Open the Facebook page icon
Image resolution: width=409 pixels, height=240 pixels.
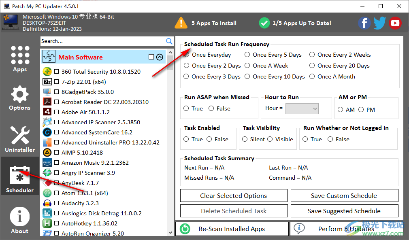[x=364, y=23]
